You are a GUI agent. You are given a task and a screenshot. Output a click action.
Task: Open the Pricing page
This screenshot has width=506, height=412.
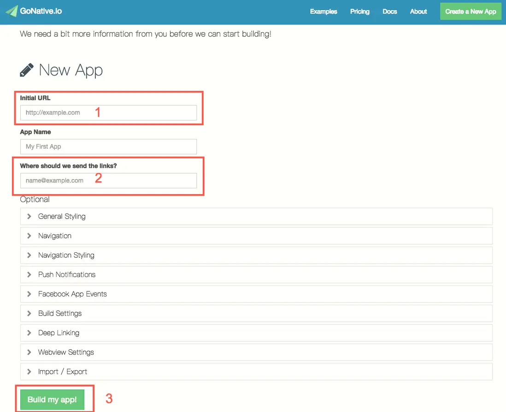coord(360,12)
